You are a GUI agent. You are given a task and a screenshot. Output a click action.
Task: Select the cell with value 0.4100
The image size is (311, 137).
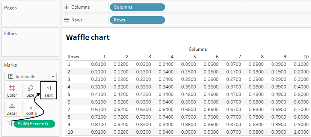click(x=98, y=94)
